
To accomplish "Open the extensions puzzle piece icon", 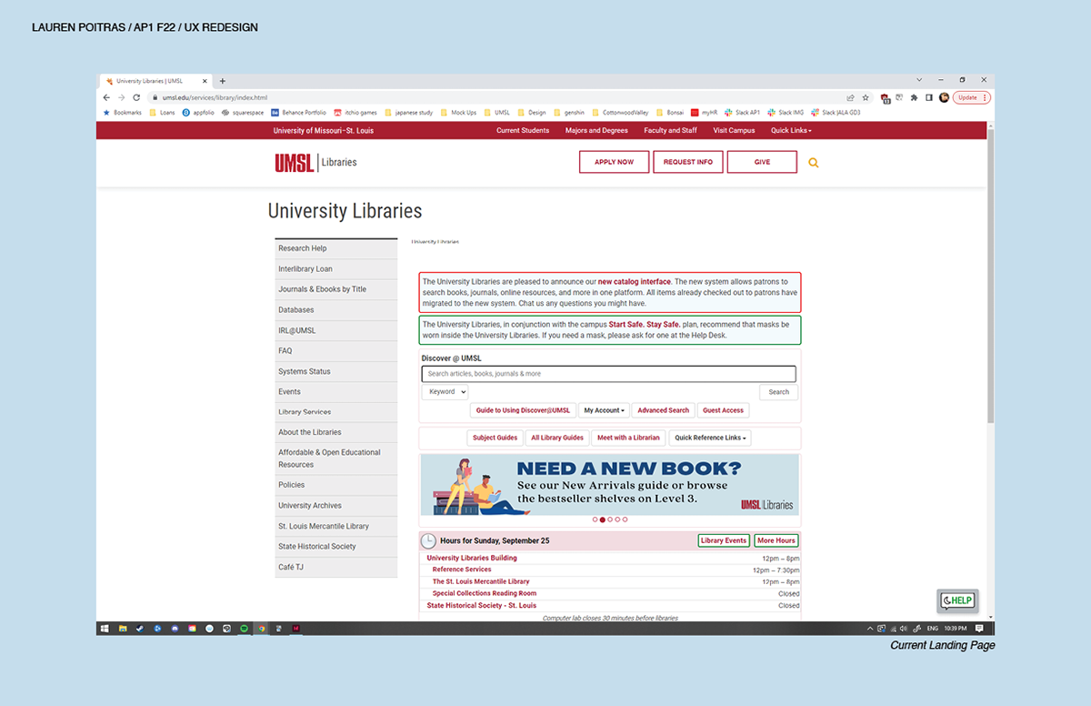I will [x=914, y=97].
